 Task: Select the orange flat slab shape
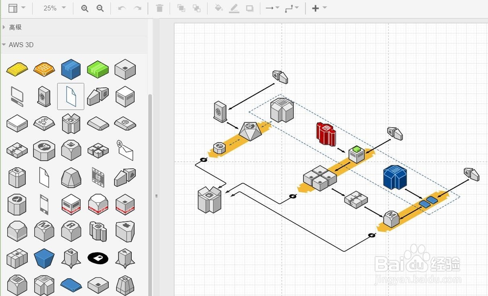[x=44, y=69]
